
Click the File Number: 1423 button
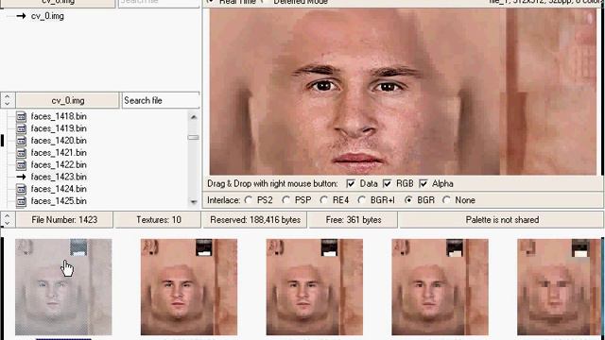64,220
